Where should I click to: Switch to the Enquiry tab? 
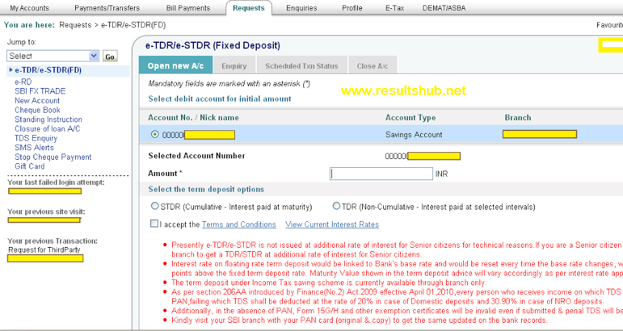tap(234, 66)
